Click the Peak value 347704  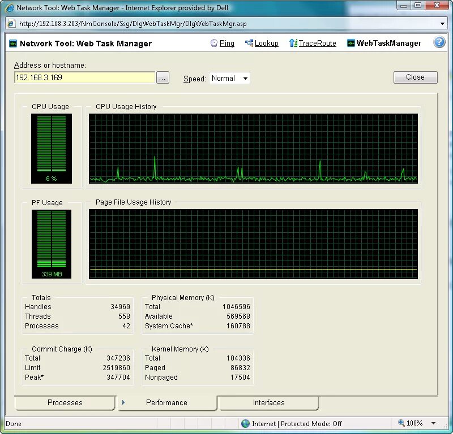pos(118,377)
